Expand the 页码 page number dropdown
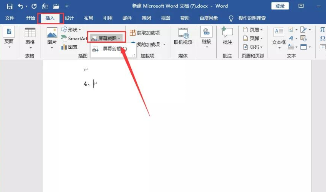 click(253, 47)
